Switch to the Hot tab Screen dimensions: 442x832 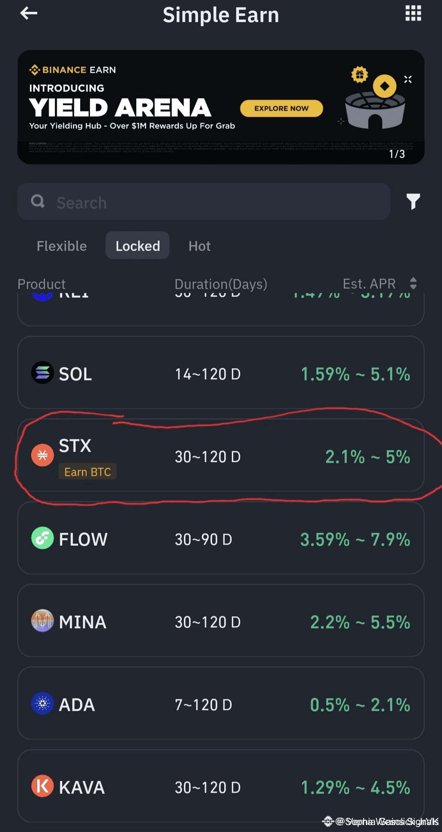tap(199, 246)
